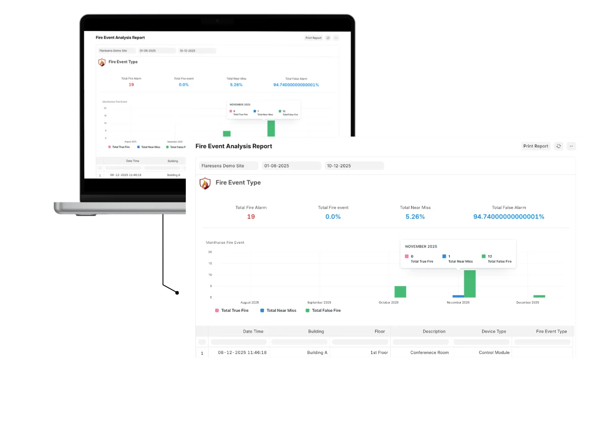Screen dimensions: 609x436
Task: Open more options via the ellipsis icon
Action: [571, 146]
